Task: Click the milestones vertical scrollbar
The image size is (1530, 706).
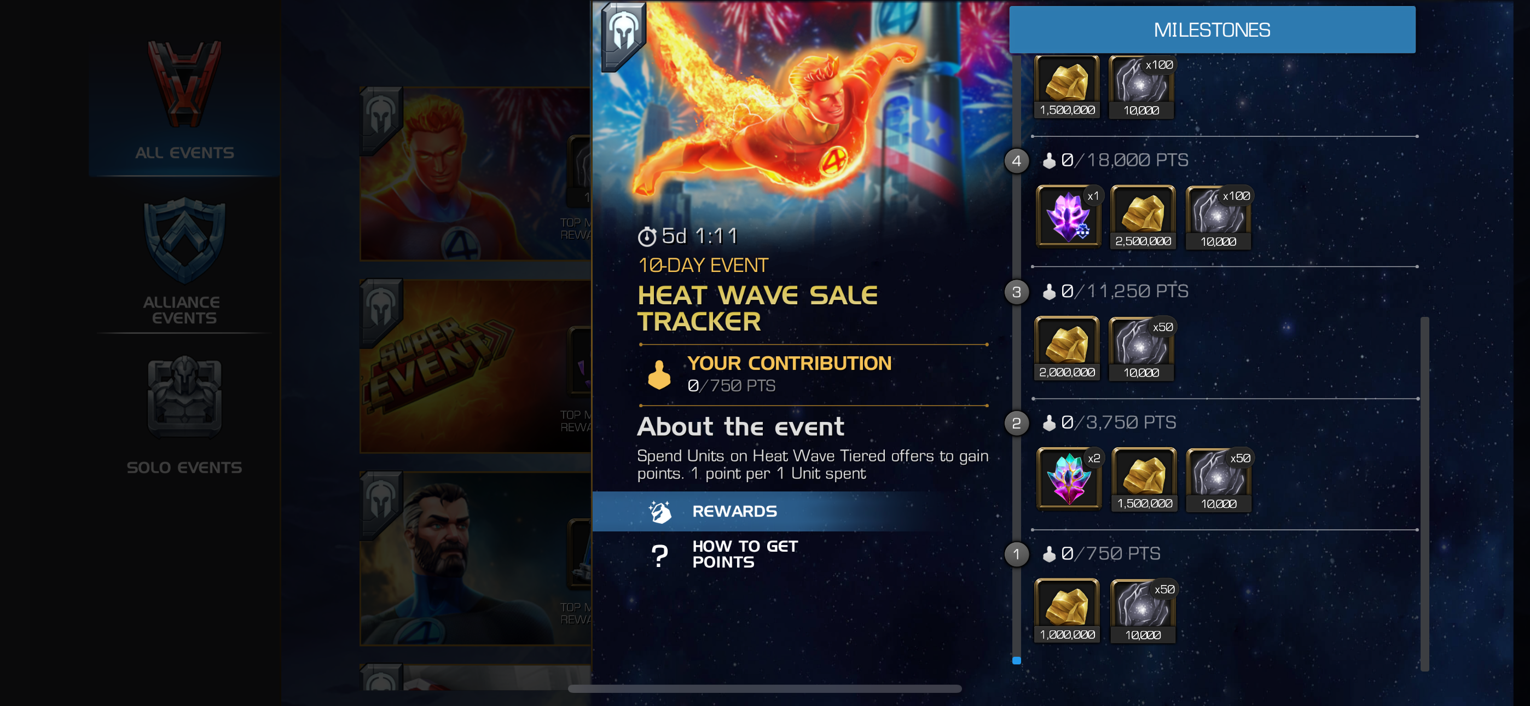Action: click(1424, 493)
